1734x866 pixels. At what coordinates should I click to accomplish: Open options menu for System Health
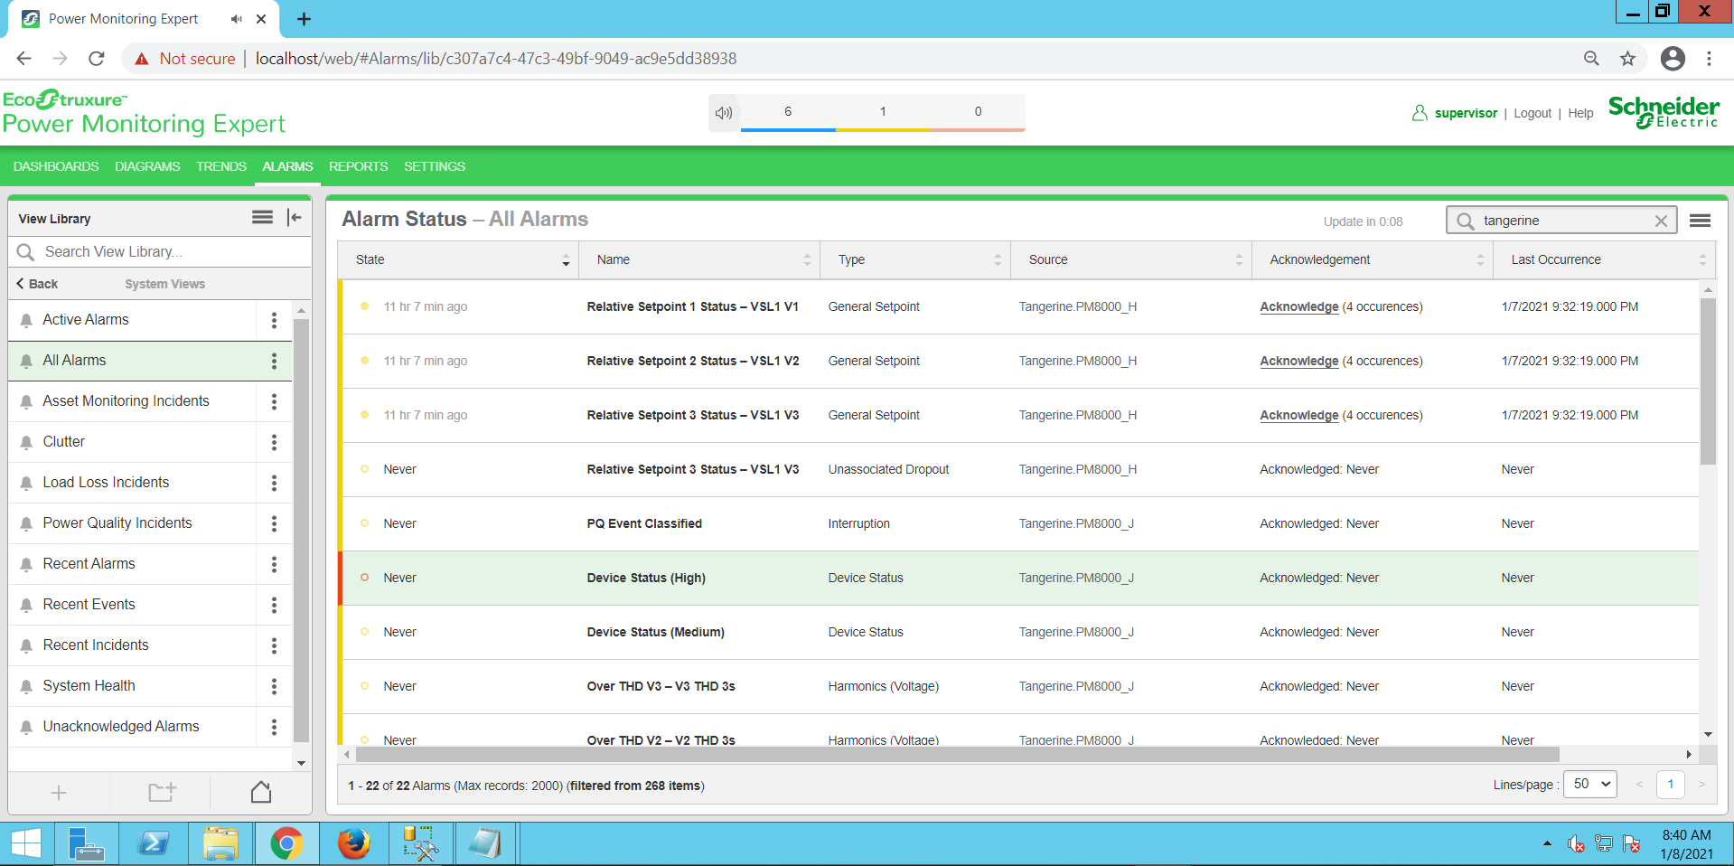click(x=274, y=686)
